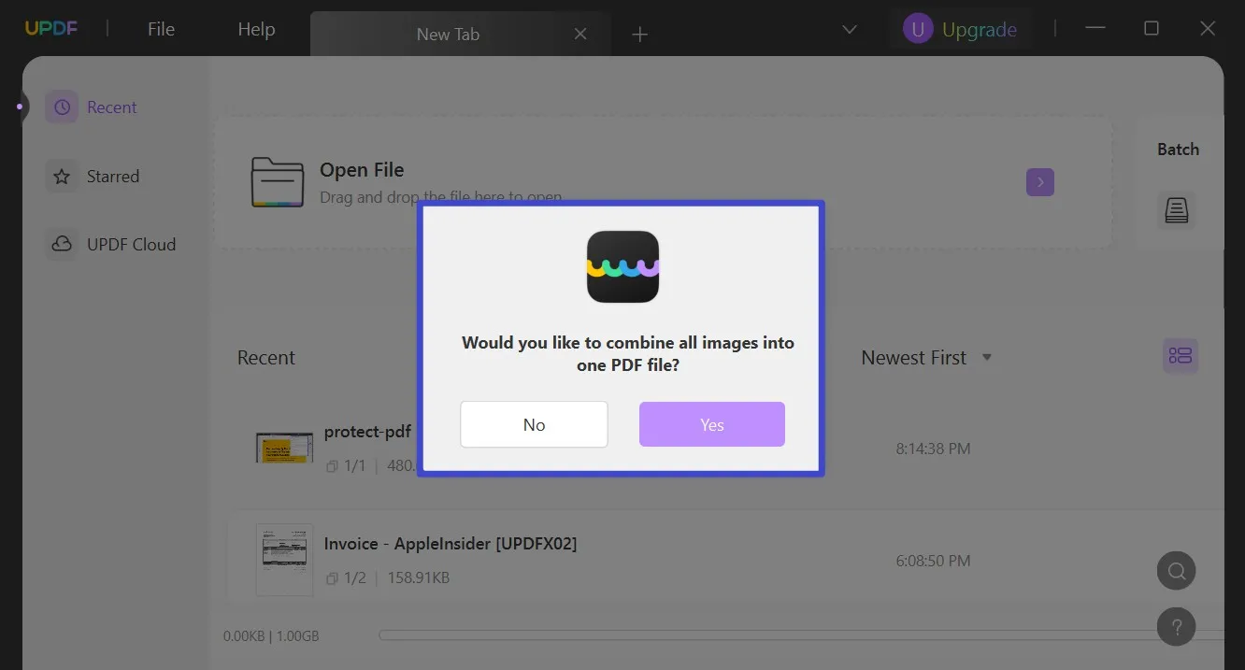
Task: Click Yes to combine images
Action: (x=712, y=424)
